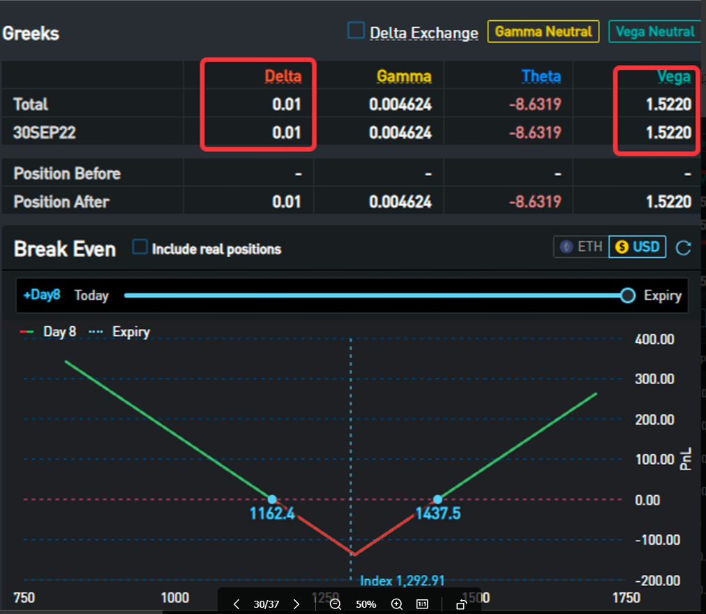
Task: Click the upper break-even point marker 1437.5
Action: point(437,499)
